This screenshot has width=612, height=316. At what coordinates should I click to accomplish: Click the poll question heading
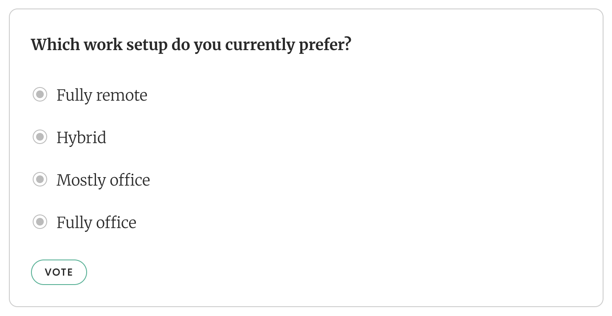click(x=191, y=45)
